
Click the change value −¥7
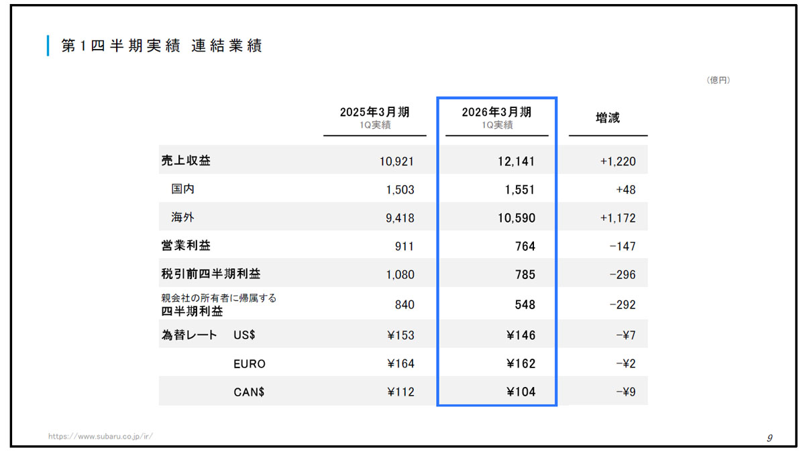coord(626,335)
